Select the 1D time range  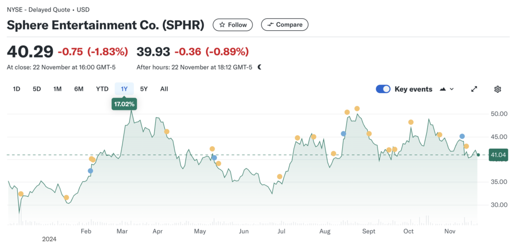coord(17,89)
